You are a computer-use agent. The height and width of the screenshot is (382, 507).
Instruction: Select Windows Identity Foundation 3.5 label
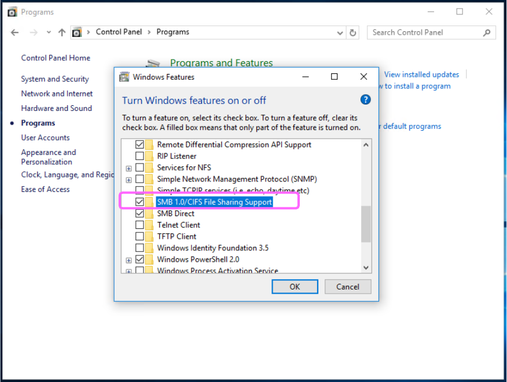[213, 248]
